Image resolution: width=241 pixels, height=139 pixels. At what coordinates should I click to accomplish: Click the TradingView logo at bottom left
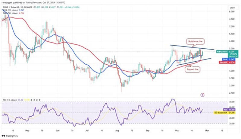coord(10,136)
